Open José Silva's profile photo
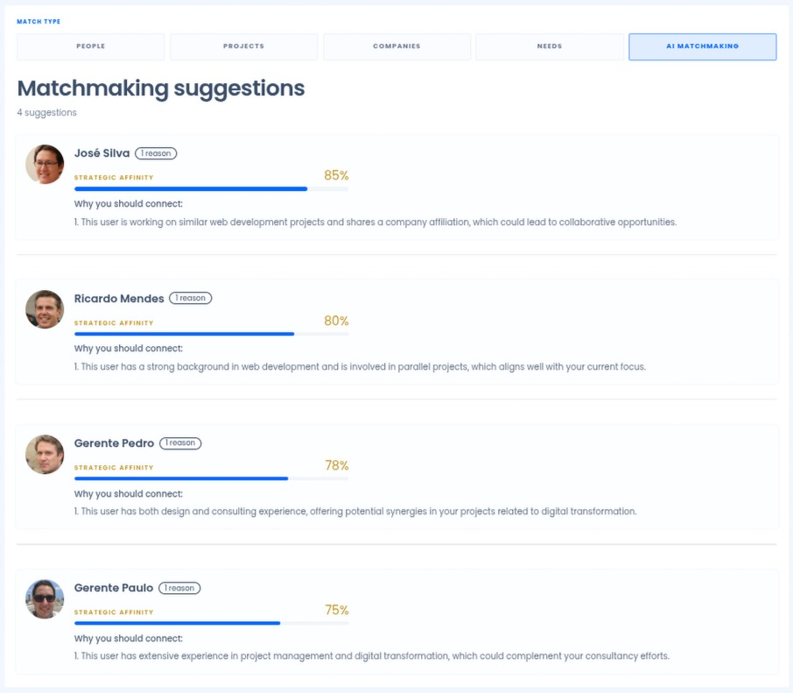 point(45,165)
